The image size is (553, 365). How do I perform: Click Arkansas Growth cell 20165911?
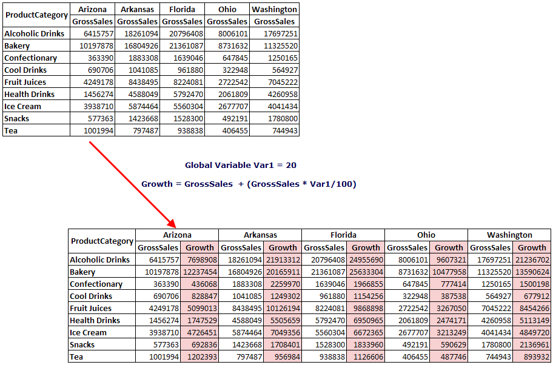[x=283, y=272]
